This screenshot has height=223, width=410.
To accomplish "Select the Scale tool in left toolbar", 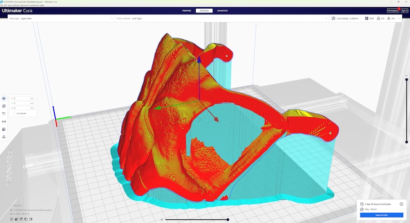I will pos(4,106).
